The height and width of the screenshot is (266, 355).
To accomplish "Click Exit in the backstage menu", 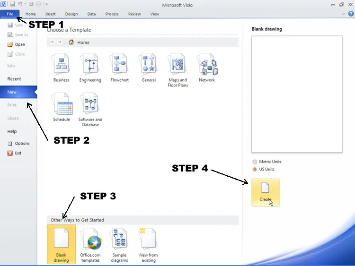I will (x=14, y=153).
